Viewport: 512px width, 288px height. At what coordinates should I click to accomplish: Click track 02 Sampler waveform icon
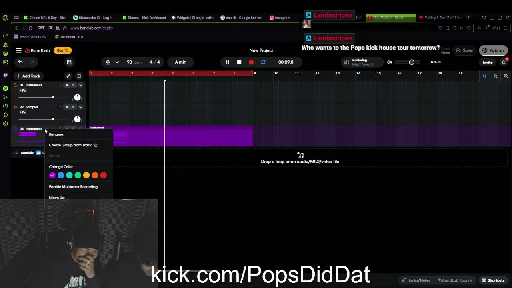coord(15,107)
